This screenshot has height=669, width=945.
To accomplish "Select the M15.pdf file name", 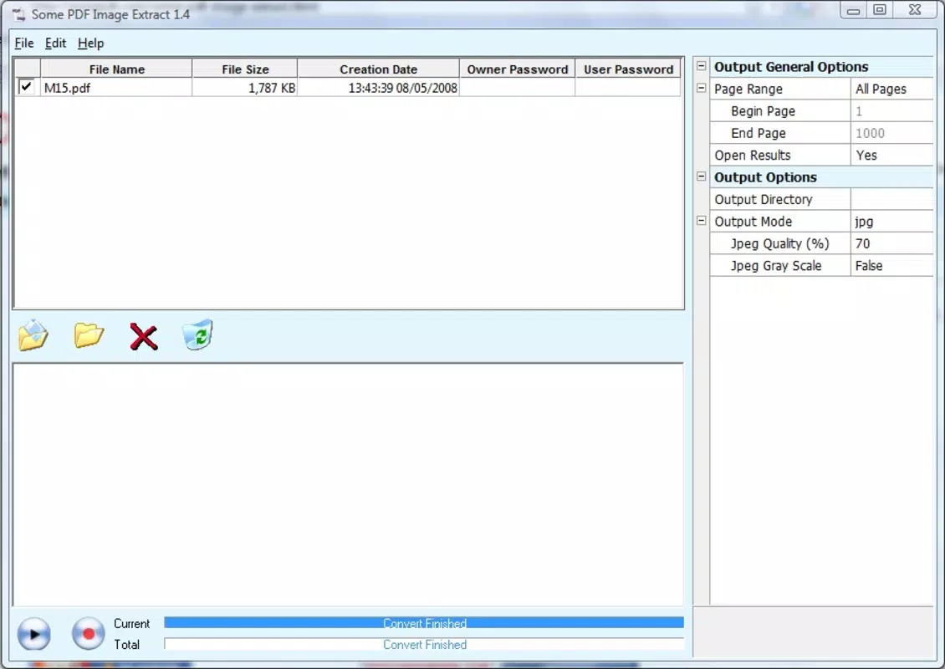I will (68, 88).
